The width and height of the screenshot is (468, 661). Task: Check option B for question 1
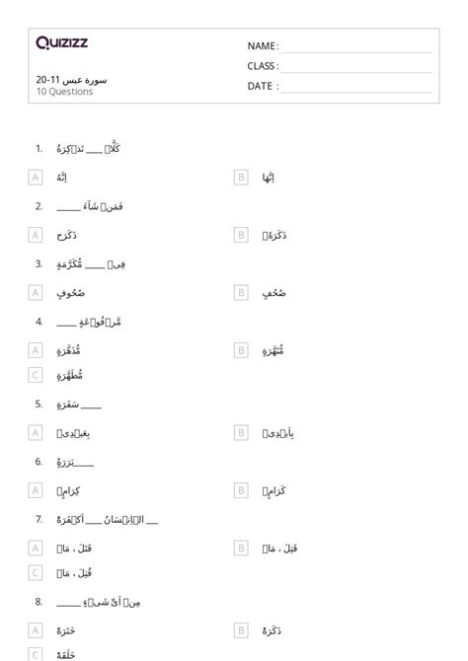(x=241, y=178)
